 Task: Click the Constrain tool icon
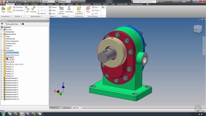[33, 8]
